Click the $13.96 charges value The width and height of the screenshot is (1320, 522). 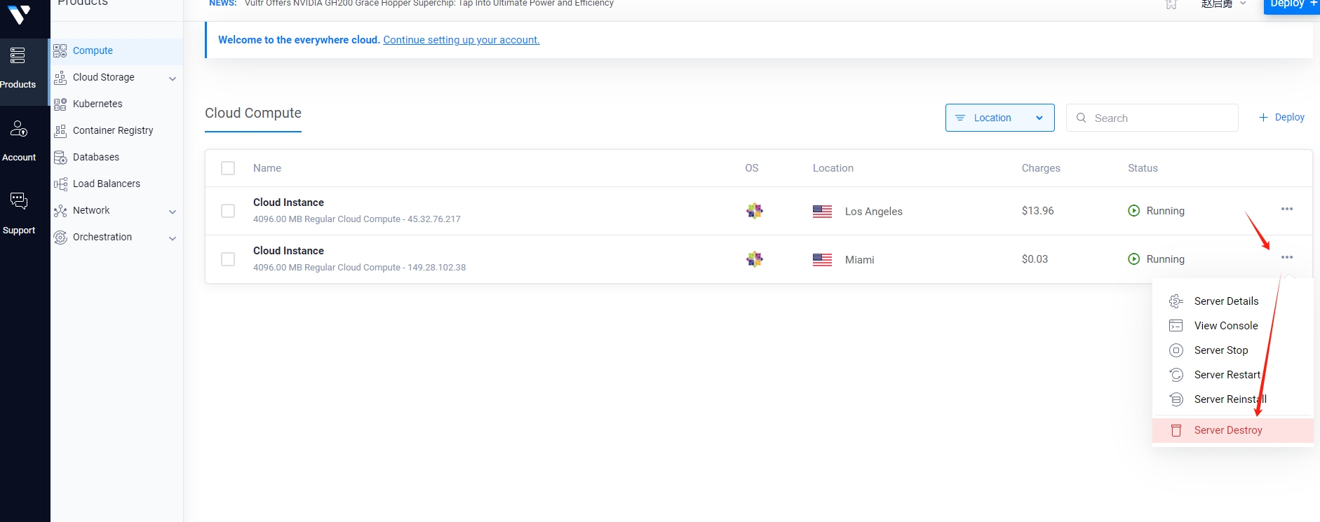(x=1038, y=211)
